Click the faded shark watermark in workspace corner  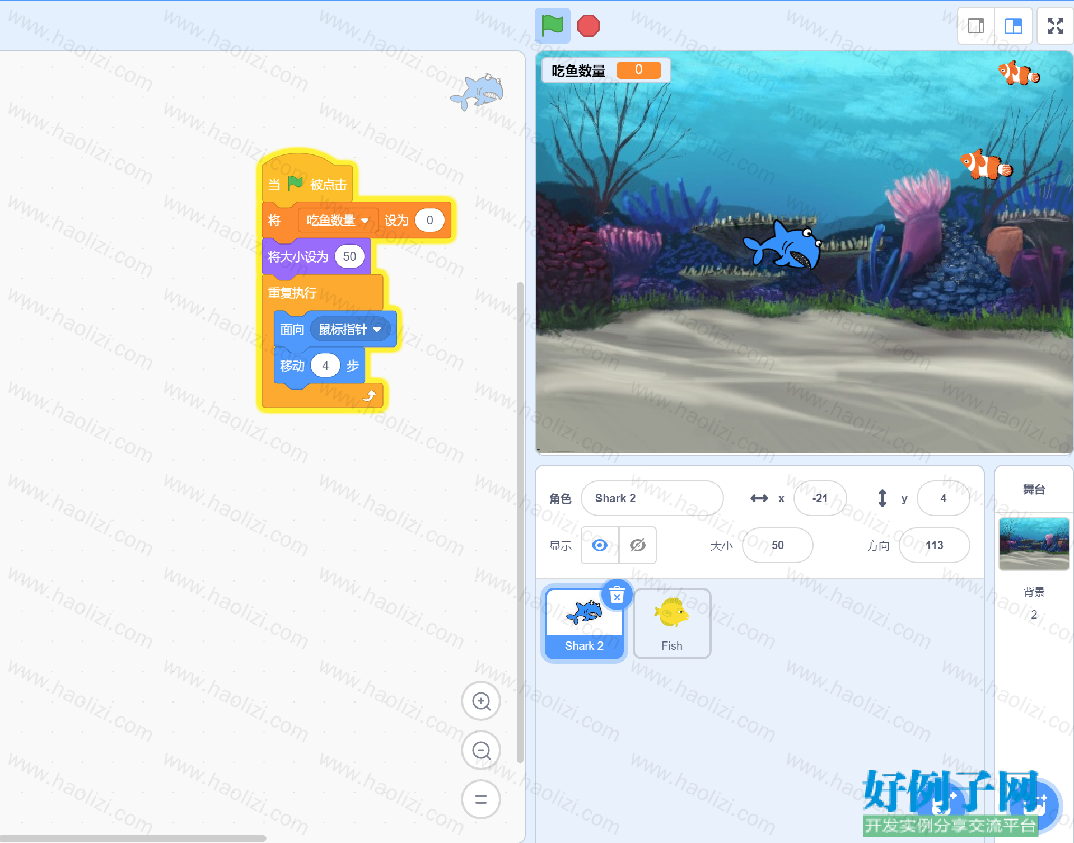(477, 92)
